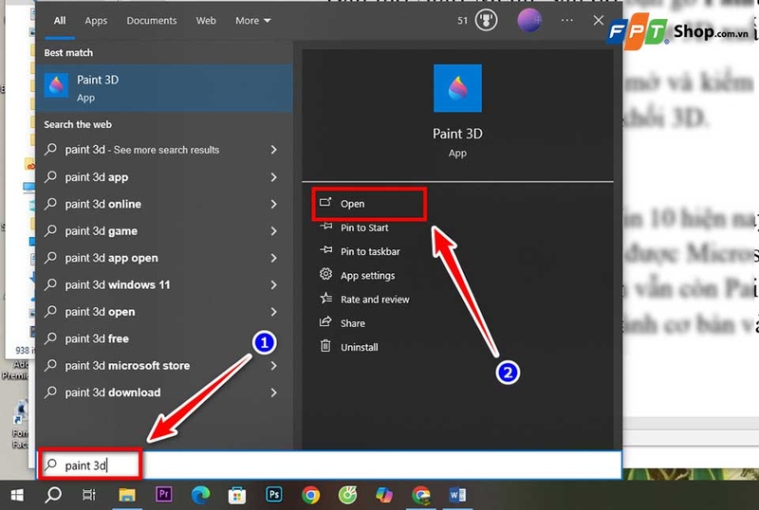The image size is (759, 510).
Task: Switch to Microsoft Word on the taskbar
Action: tap(457, 495)
